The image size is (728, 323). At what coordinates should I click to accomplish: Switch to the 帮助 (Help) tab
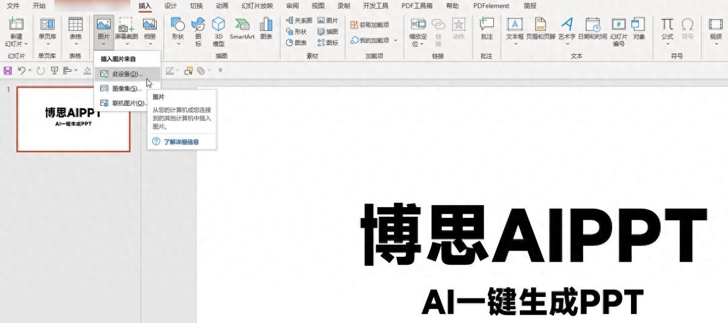tap(453, 5)
